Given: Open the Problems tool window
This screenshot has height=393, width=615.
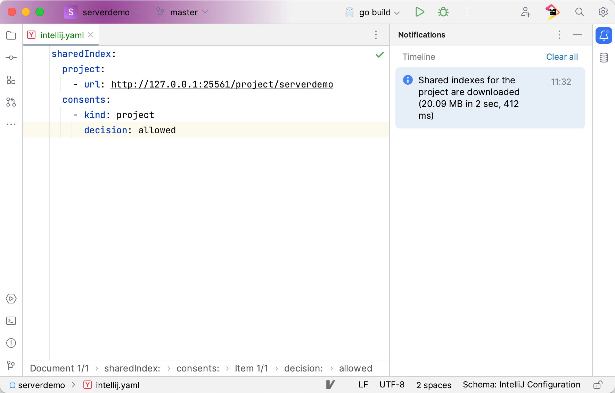Looking at the screenshot, I should click(11, 343).
